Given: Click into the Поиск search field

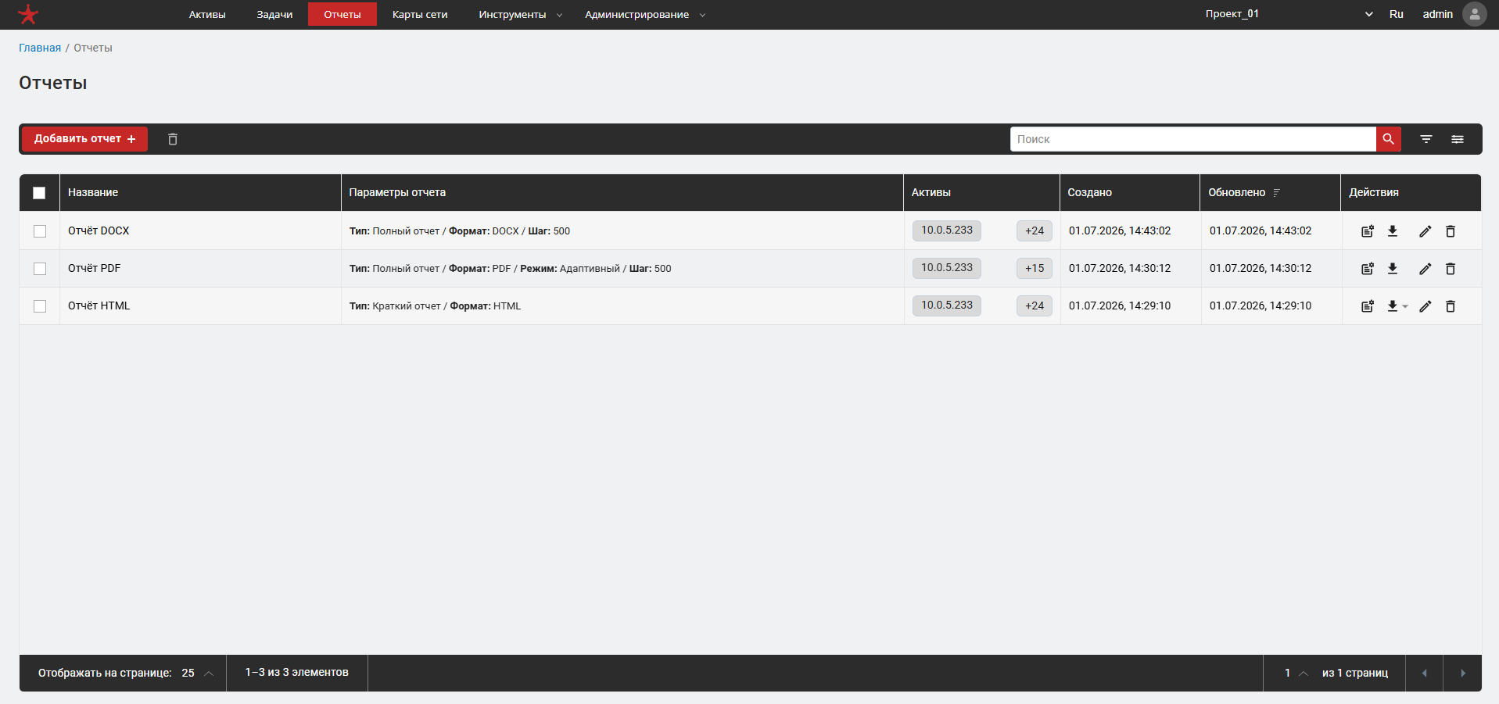Looking at the screenshot, I should tap(1192, 139).
